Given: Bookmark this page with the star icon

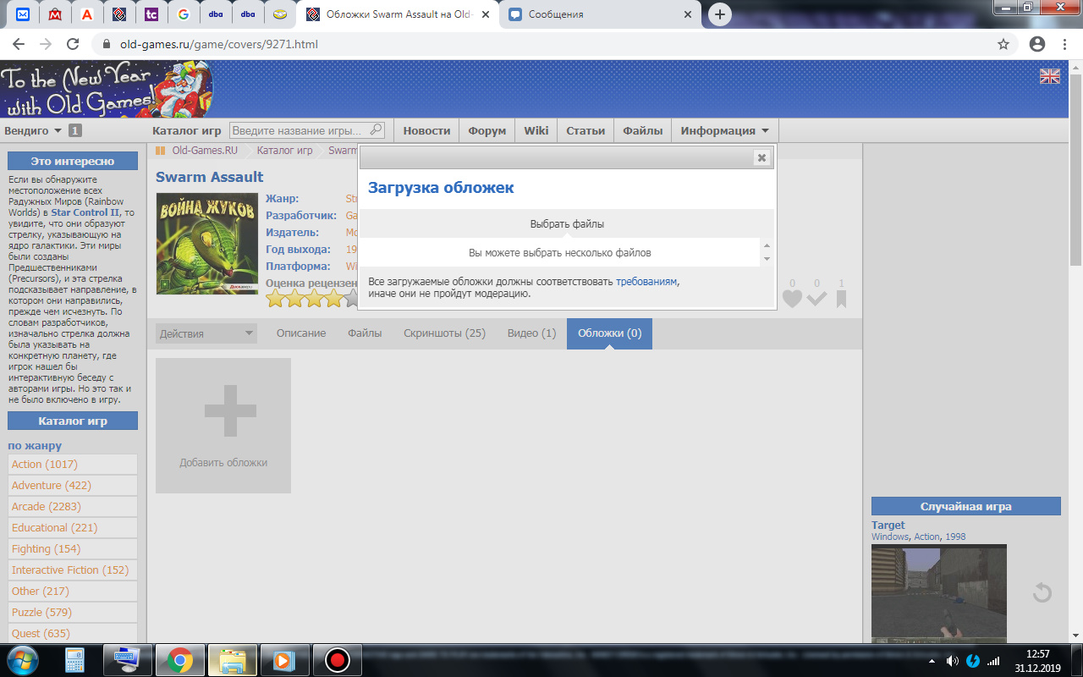Looking at the screenshot, I should pos(1003,44).
